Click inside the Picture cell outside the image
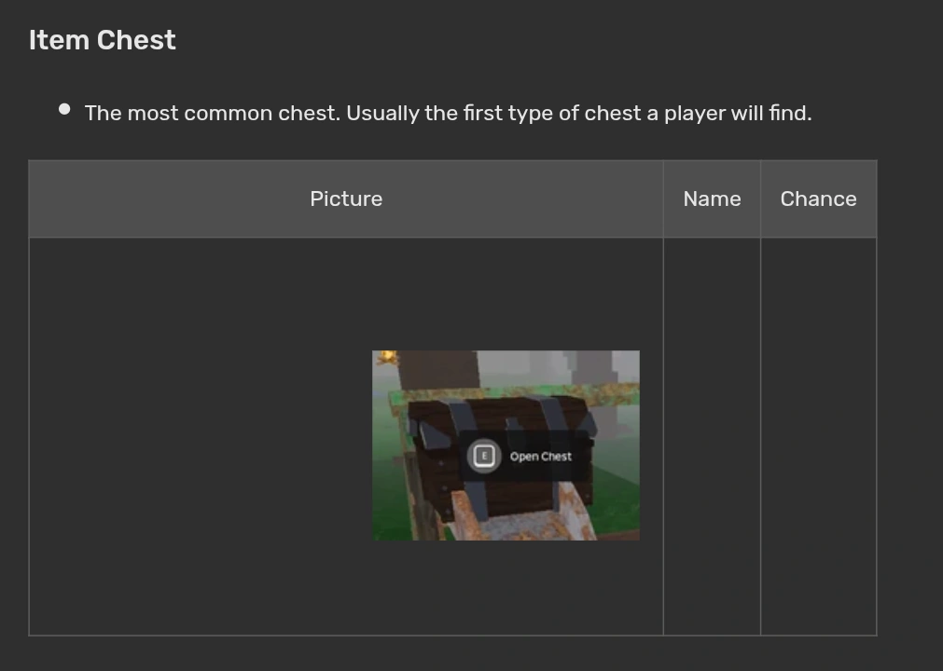Screen dimensions: 943x671 (x=187, y=438)
